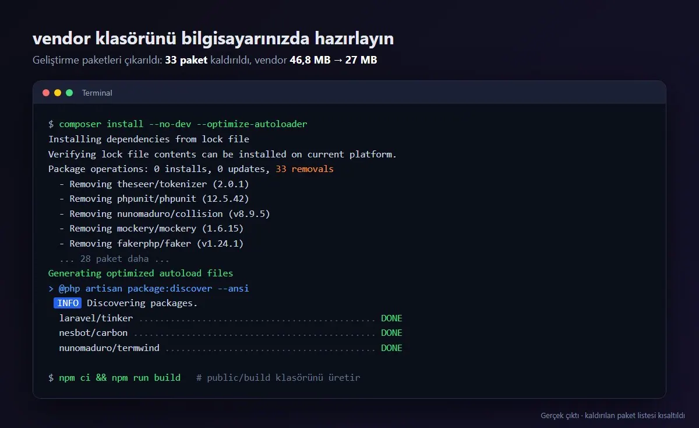Click the page heading 'vendor klasörünü bilgisayarınızda hazırlayın'
The width and height of the screenshot is (699, 428).
click(x=213, y=39)
